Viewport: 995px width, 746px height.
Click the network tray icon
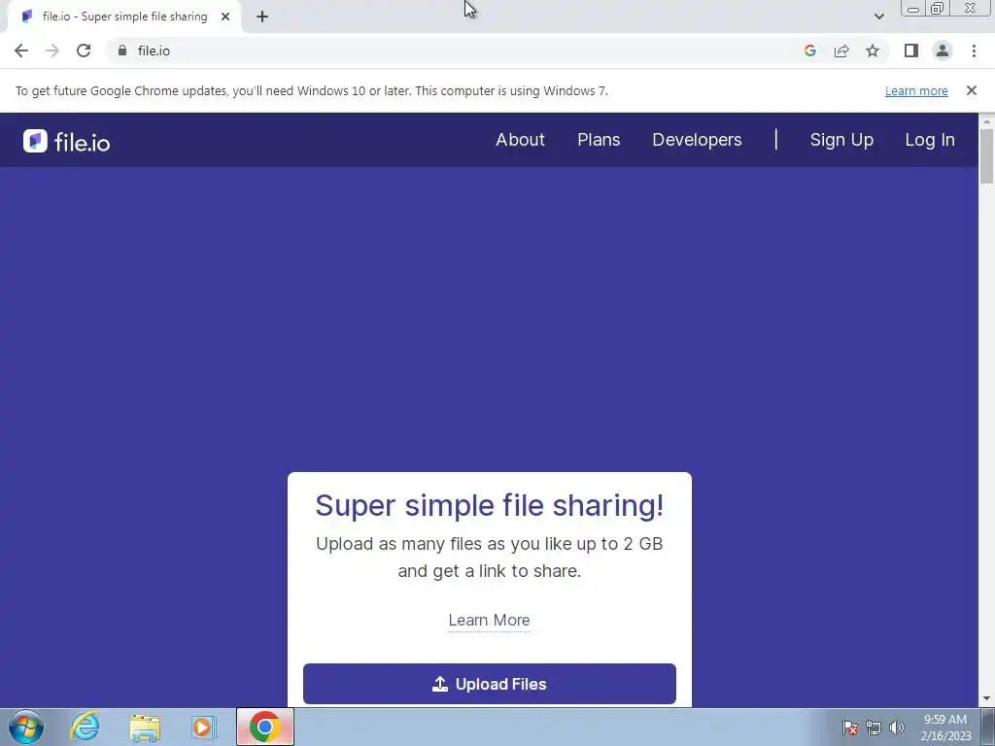pos(874,728)
